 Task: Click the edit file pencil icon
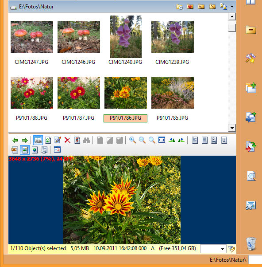pyautogui.click(x=58, y=140)
